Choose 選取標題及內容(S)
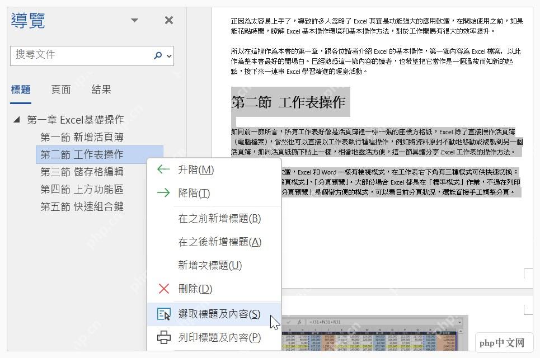The height and width of the screenshot is (358, 540). [214, 314]
